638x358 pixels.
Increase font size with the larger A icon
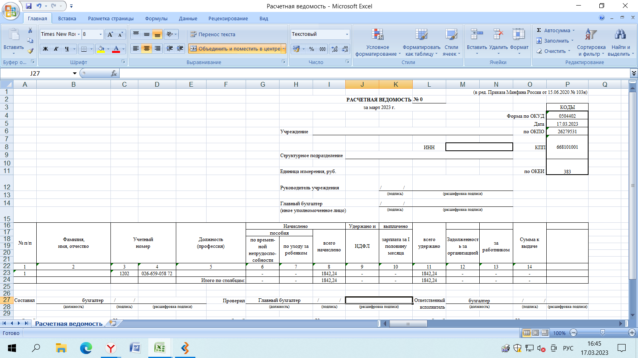pyautogui.click(x=110, y=34)
